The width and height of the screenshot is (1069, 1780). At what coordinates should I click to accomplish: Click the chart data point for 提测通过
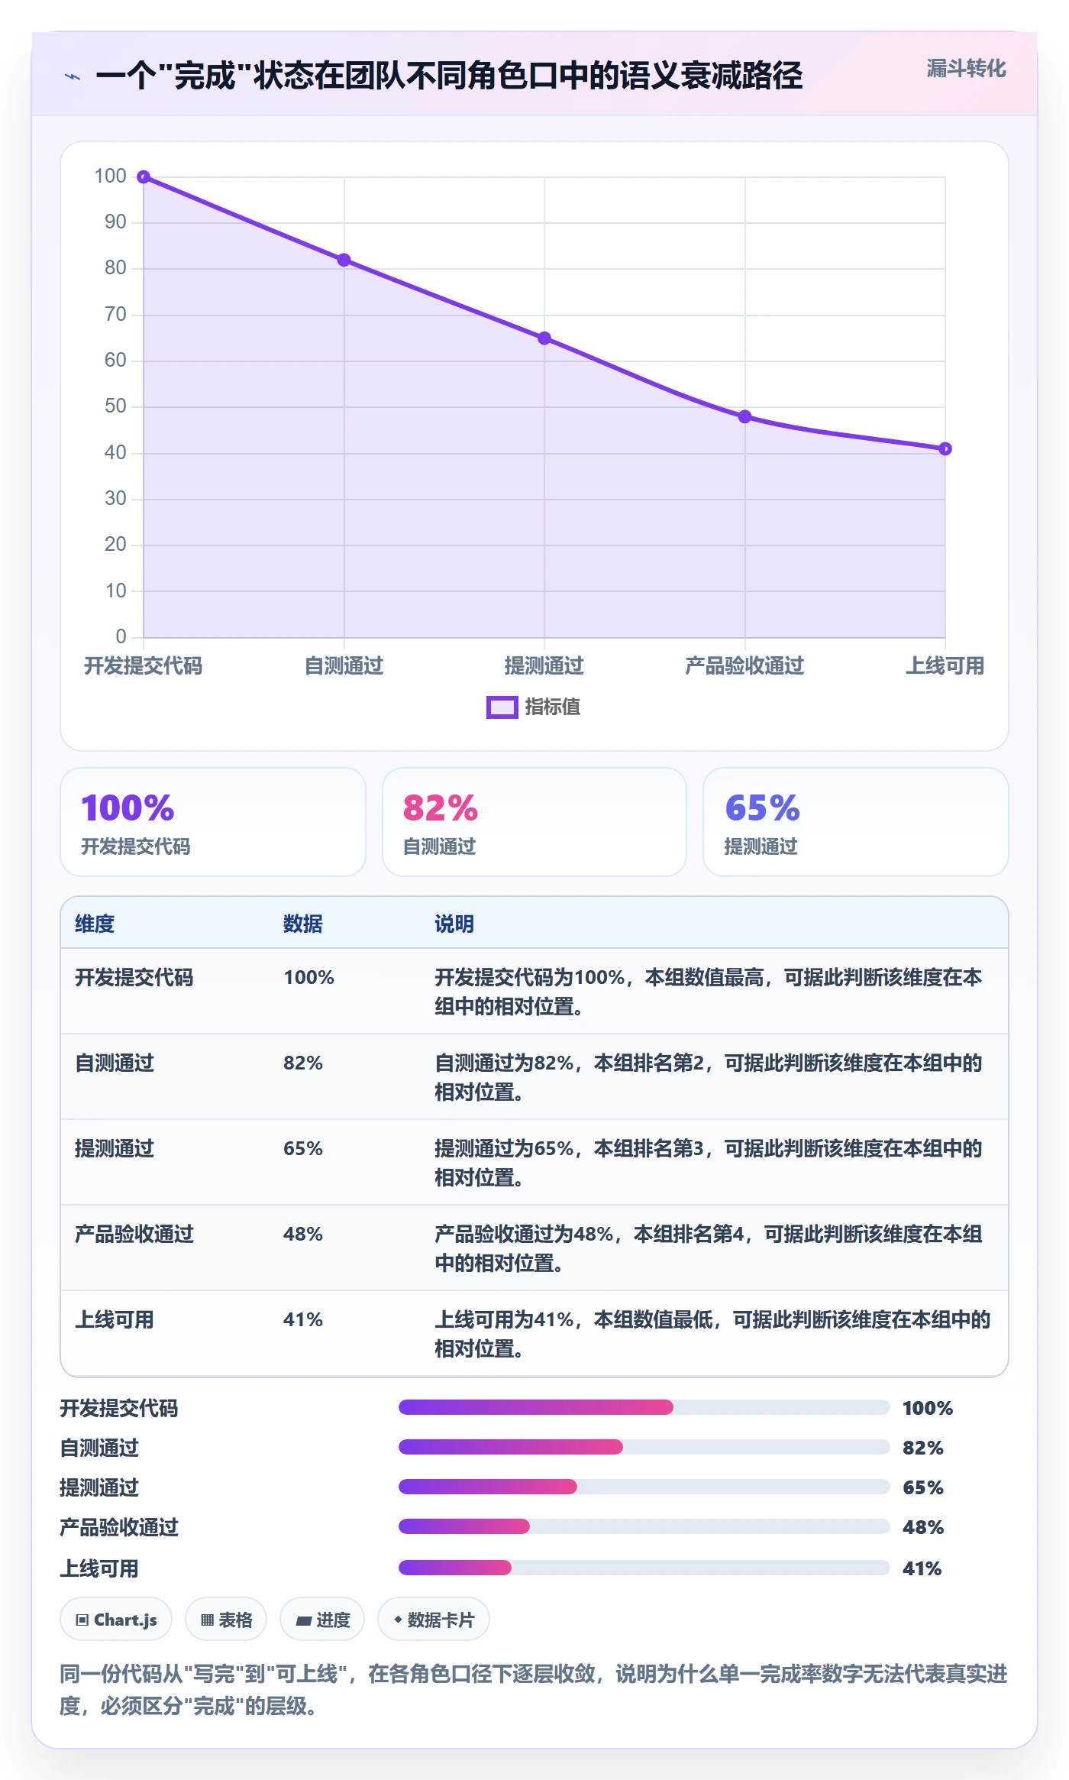(x=544, y=338)
